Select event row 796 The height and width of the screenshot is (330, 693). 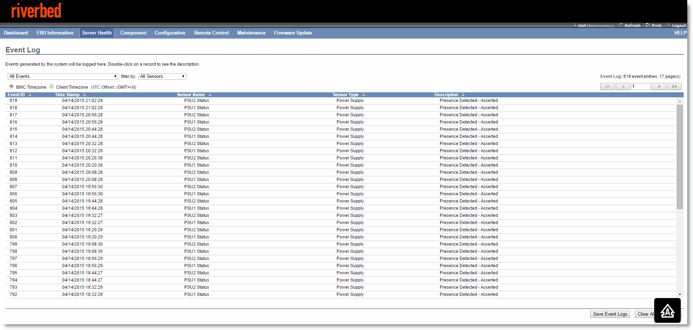[x=341, y=266]
